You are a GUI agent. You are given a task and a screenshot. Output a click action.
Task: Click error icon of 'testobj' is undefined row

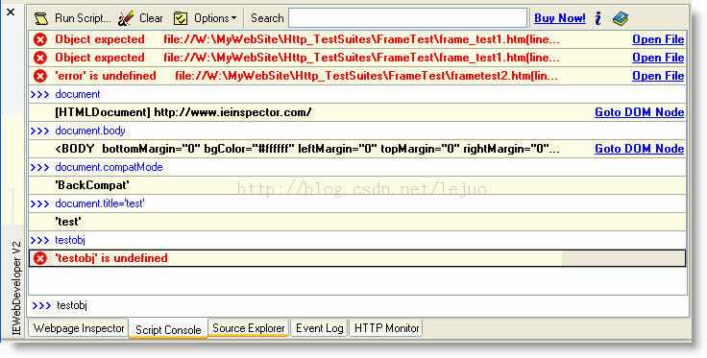pyautogui.click(x=40, y=258)
